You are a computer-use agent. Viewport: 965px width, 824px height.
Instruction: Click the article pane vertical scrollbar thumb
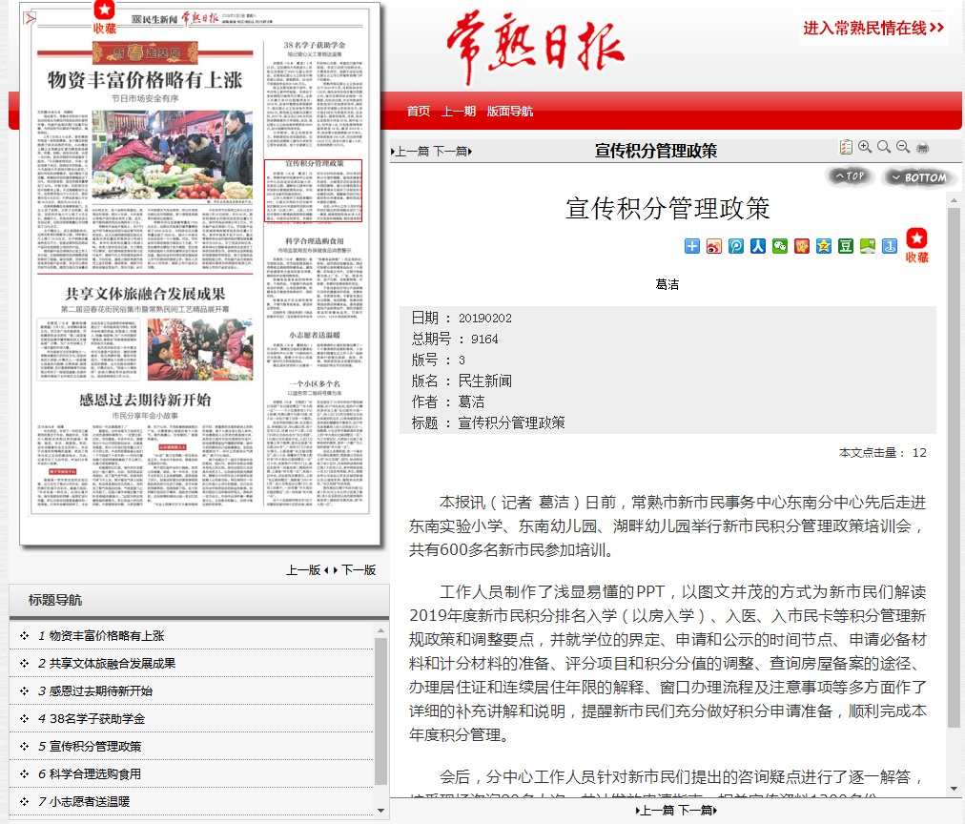pos(954,467)
